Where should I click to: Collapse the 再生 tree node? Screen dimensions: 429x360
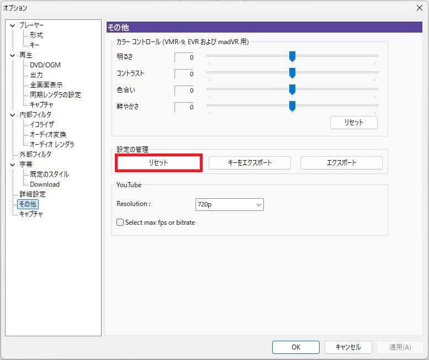coord(12,55)
